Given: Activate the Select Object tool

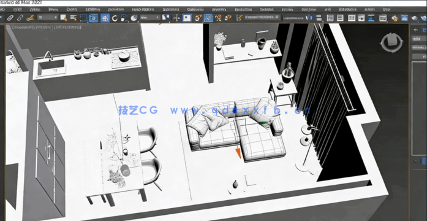Looking at the screenshot, I should (64, 18).
